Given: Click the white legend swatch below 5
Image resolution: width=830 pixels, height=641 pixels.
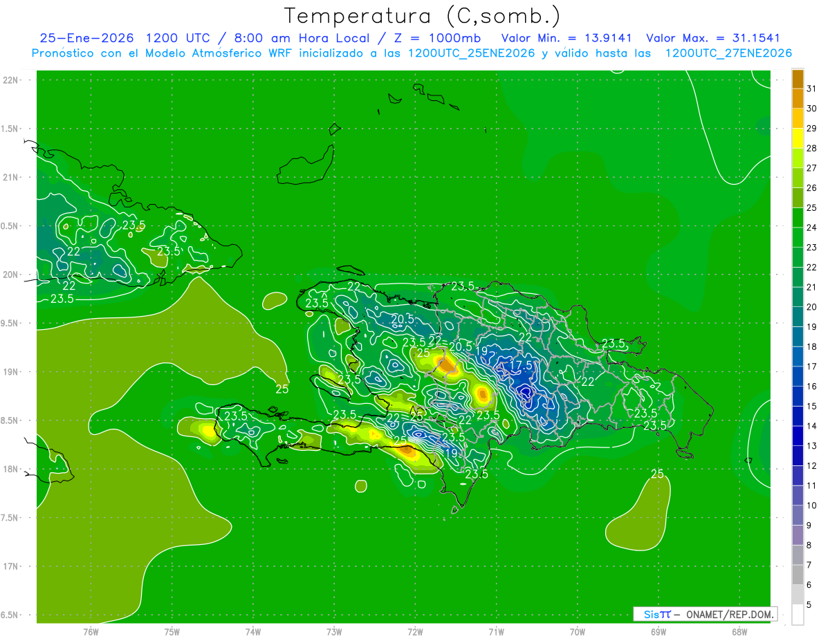Looking at the screenshot, I should [797, 615].
